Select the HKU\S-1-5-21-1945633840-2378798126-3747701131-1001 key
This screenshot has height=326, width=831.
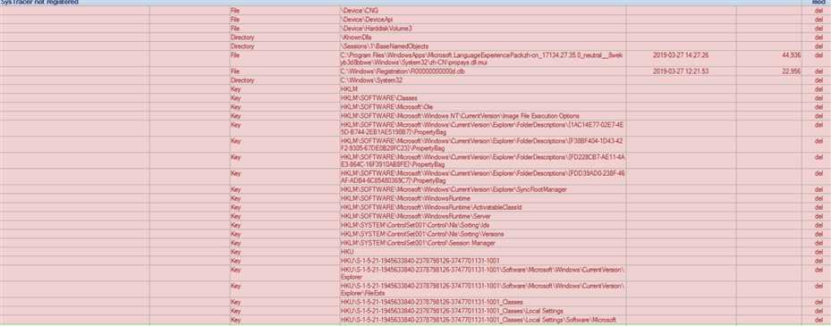pyautogui.click(x=420, y=261)
